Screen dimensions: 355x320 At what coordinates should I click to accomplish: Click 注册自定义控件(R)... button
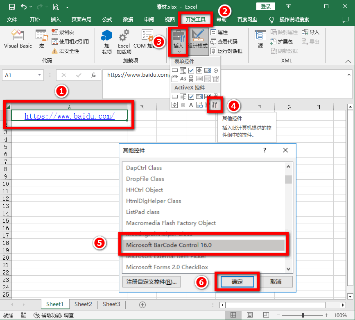tap(151, 282)
